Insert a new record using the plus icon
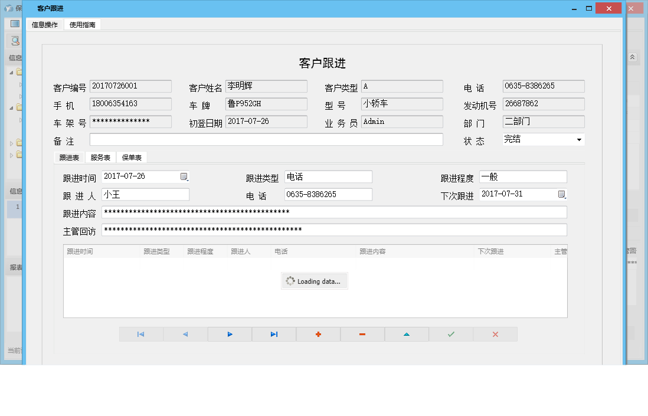648x416 pixels. click(318, 334)
